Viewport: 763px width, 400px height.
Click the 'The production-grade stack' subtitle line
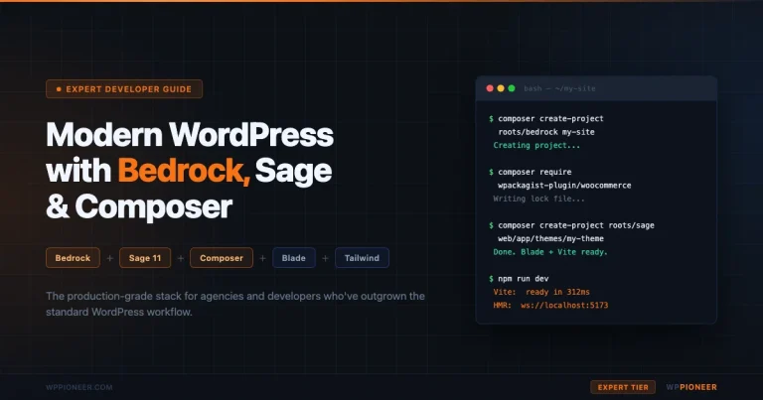point(235,296)
